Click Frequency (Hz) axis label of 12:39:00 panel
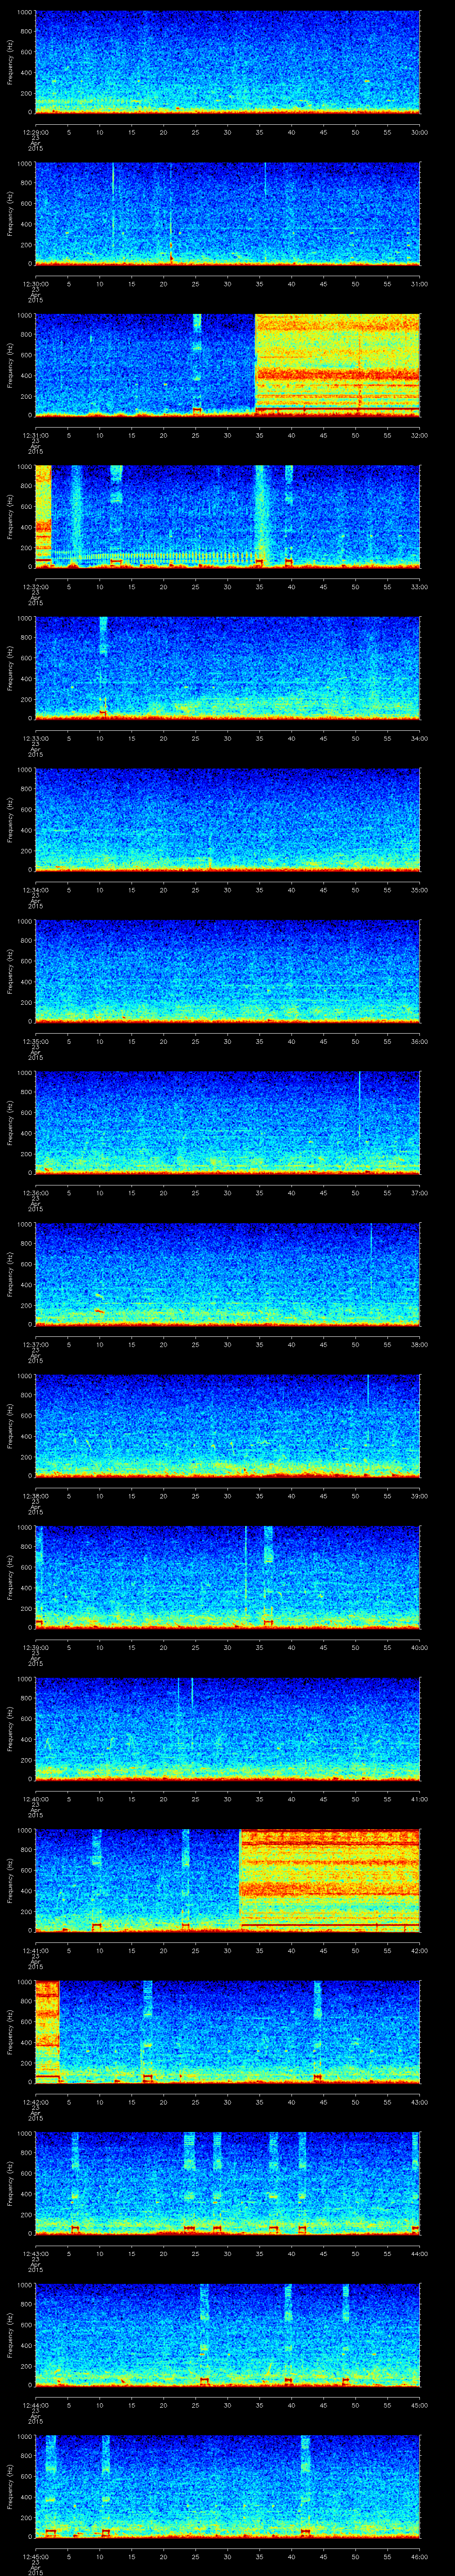The image size is (455, 2576). [10, 1577]
